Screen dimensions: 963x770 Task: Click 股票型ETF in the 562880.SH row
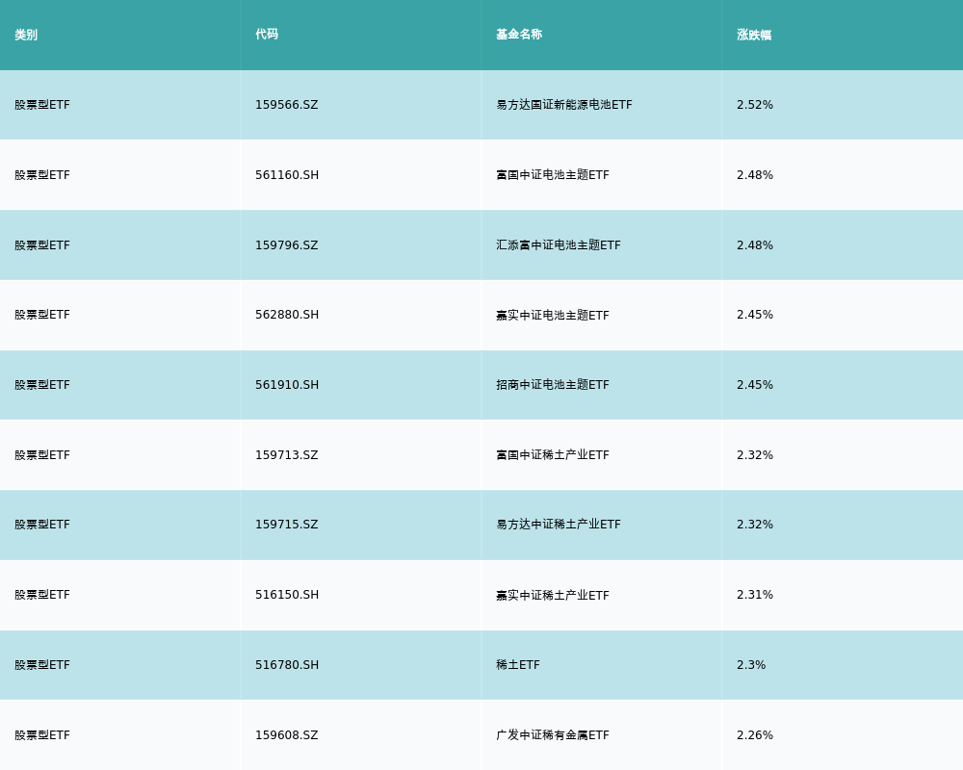[42, 315]
